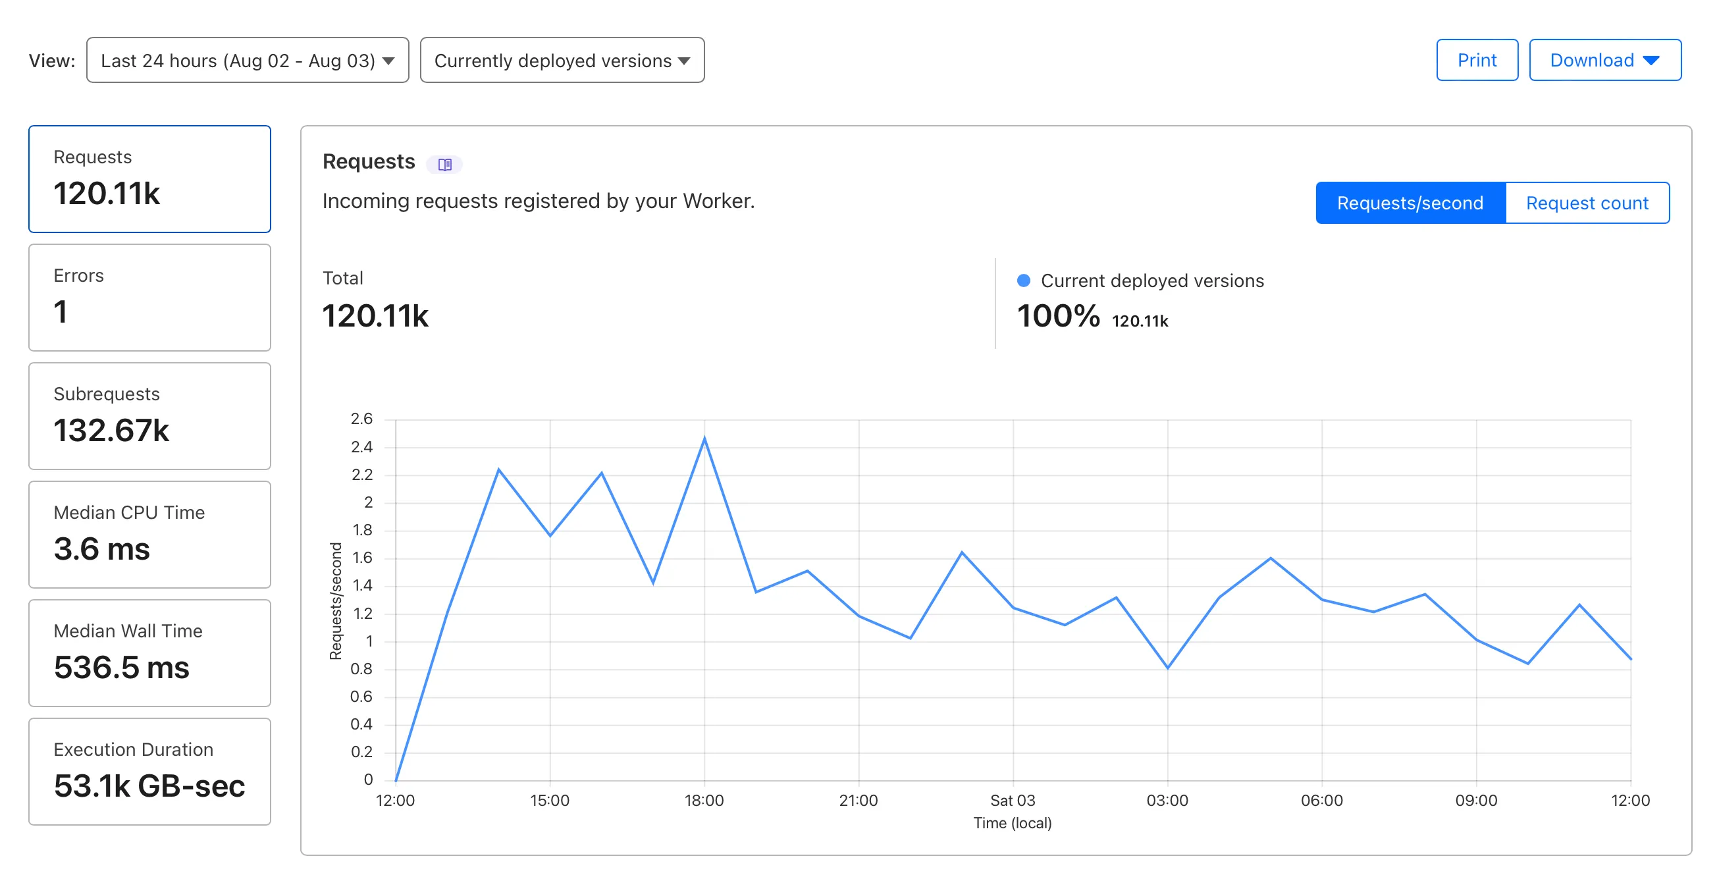Open the Requests documentation icon

[x=444, y=163]
